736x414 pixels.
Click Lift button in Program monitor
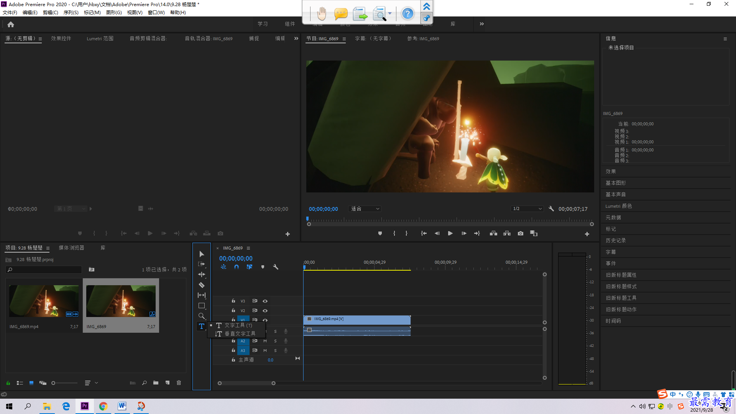(493, 233)
